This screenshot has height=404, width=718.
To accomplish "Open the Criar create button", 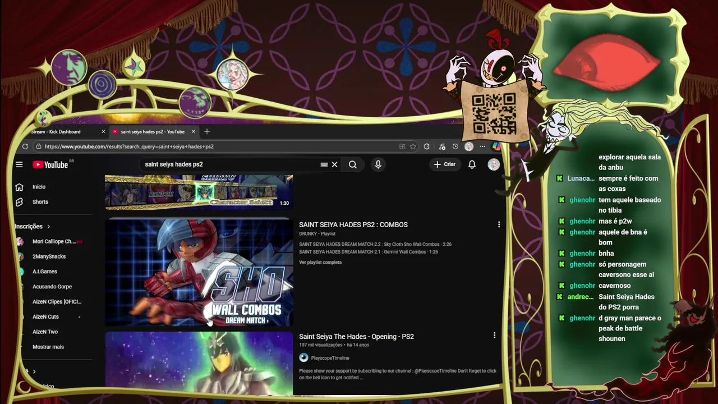I will tap(444, 164).
